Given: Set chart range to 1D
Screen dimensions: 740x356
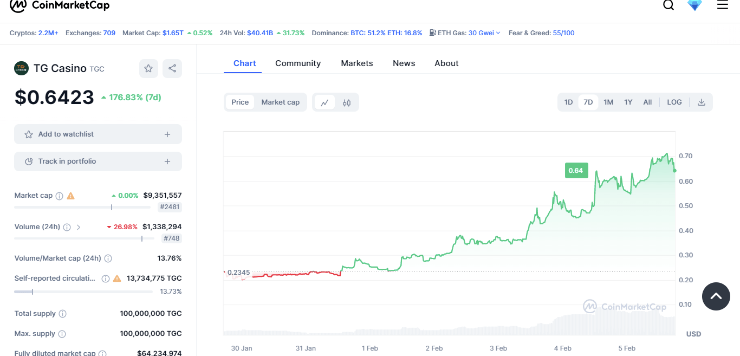Looking at the screenshot, I should pyautogui.click(x=568, y=102).
